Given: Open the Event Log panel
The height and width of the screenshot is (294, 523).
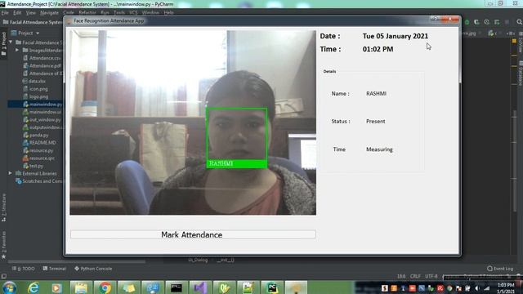Looking at the screenshot, I should 500,269.
